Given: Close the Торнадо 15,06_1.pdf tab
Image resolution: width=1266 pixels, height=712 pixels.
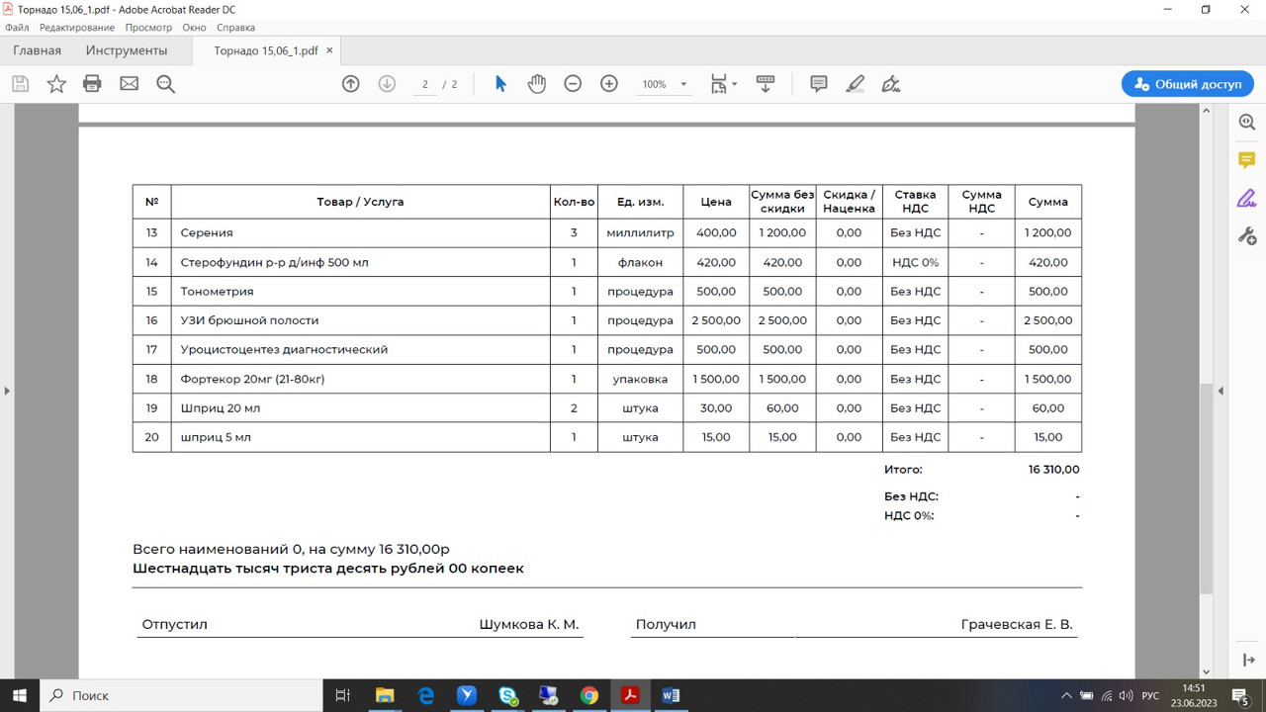Looking at the screenshot, I should [330, 50].
